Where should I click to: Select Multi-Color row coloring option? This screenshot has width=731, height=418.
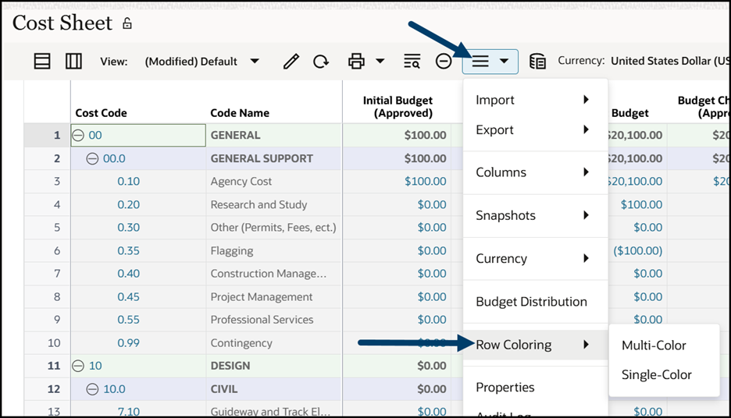coord(654,345)
